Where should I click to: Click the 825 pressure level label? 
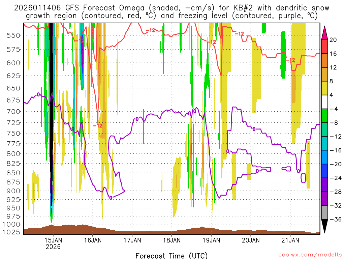(13, 164)
